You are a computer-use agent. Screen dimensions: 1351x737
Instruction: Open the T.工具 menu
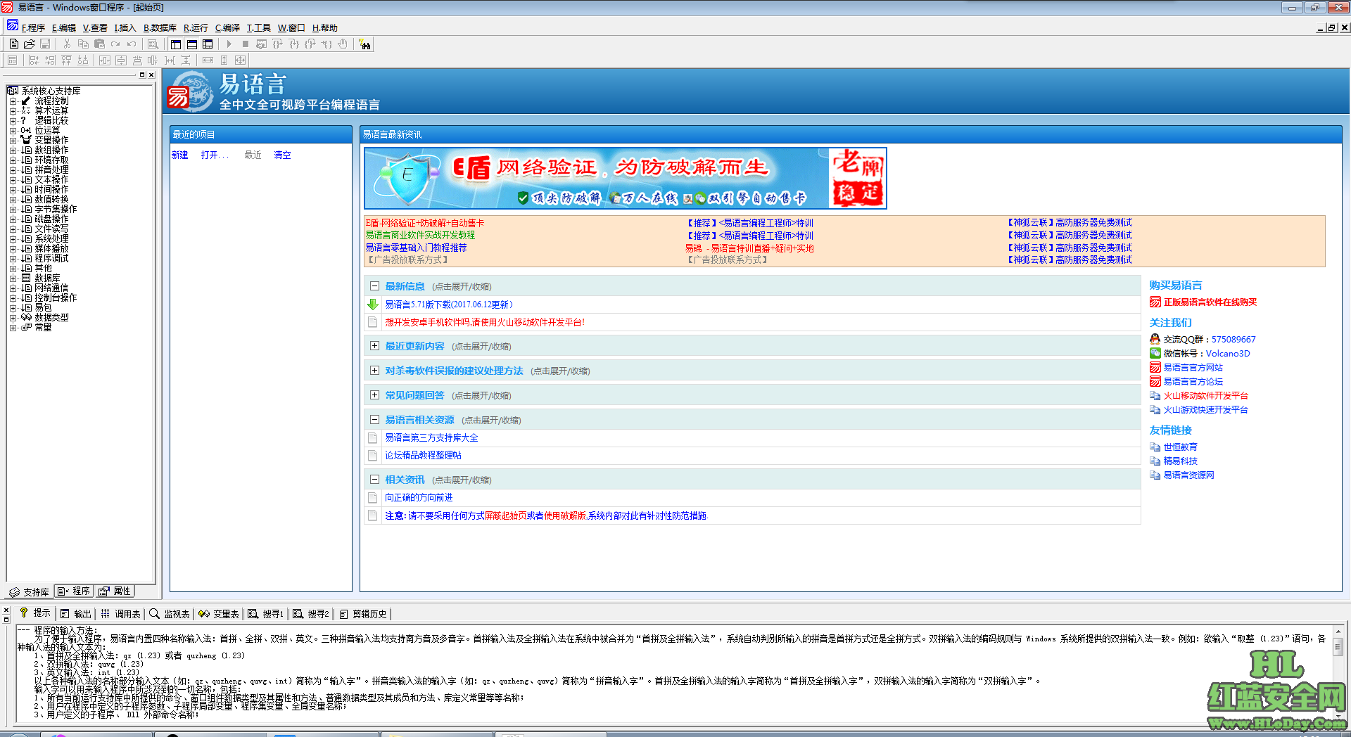point(258,28)
